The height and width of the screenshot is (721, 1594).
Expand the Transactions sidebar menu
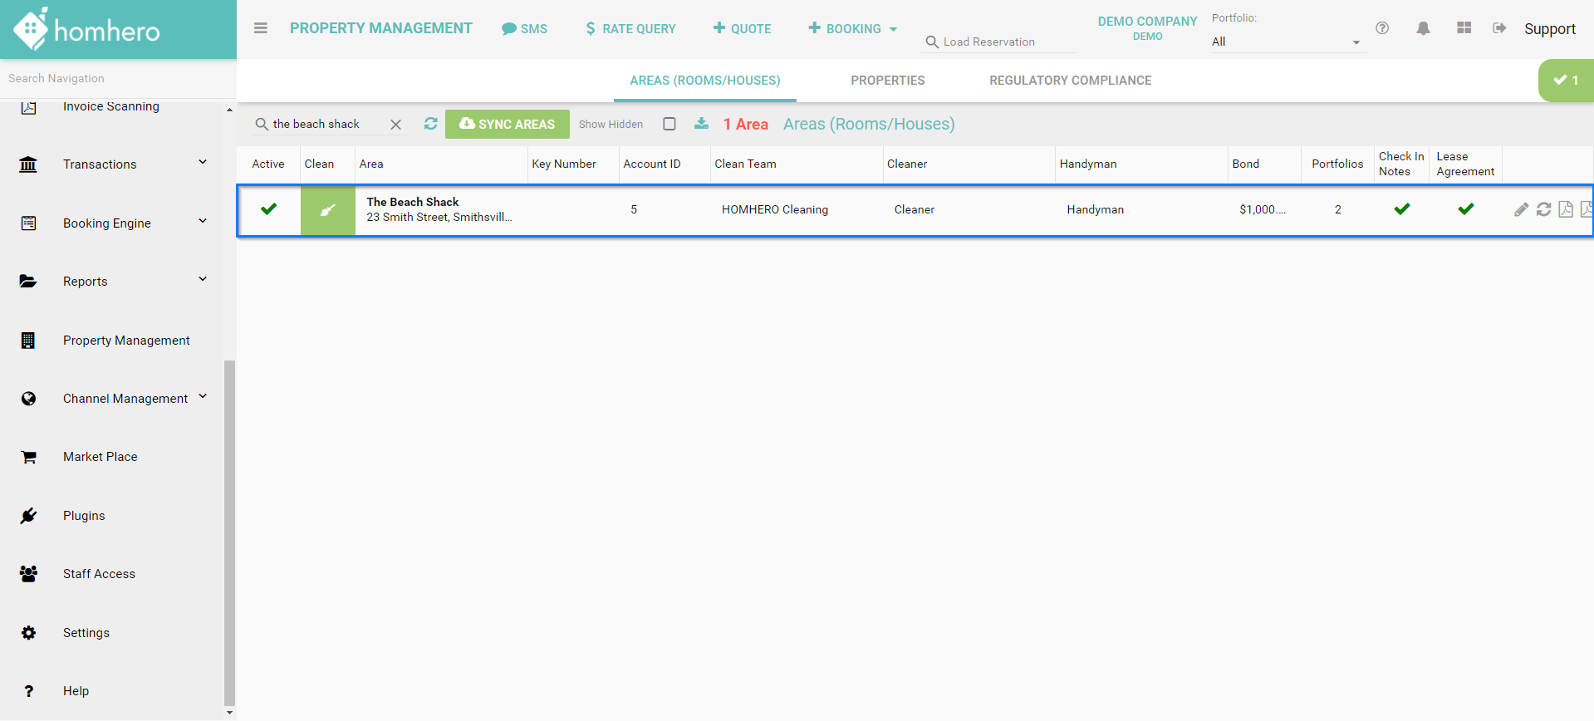pyautogui.click(x=203, y=163)
